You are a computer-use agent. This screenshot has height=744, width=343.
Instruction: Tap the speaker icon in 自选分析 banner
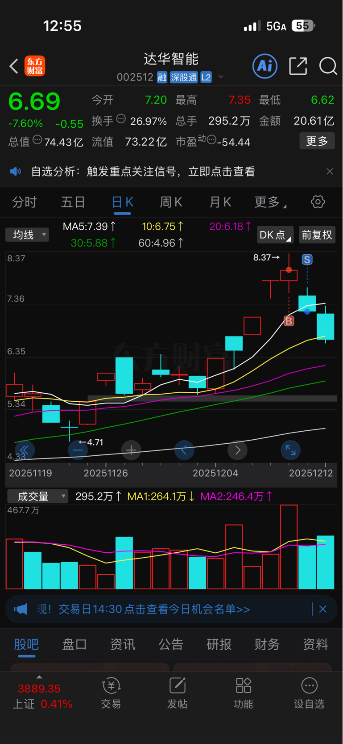pyautogui.click(x=16, y=172)
